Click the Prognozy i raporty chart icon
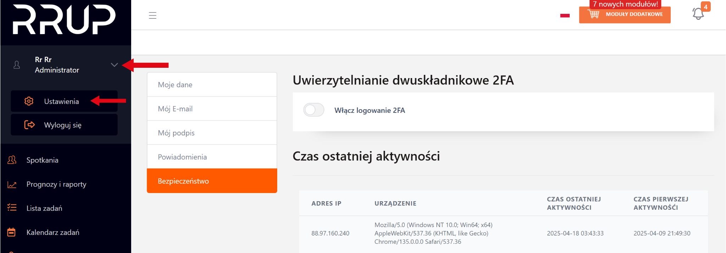The image size is (726, 253). (12, 185)
